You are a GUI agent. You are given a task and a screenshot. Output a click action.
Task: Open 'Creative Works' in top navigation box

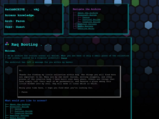(86, 29)
